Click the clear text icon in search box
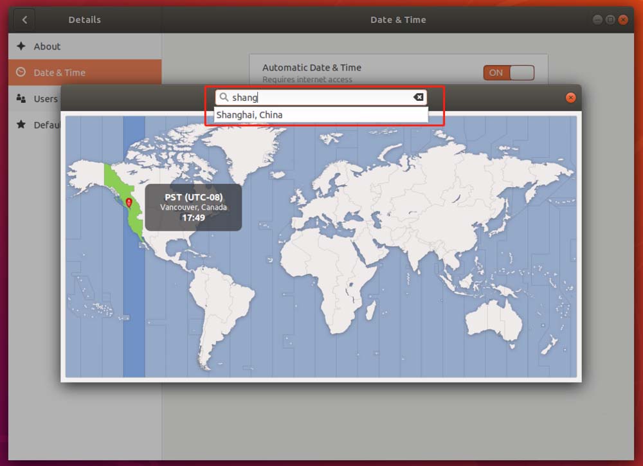This screenshot has height=466, width=643. point(419,96)
